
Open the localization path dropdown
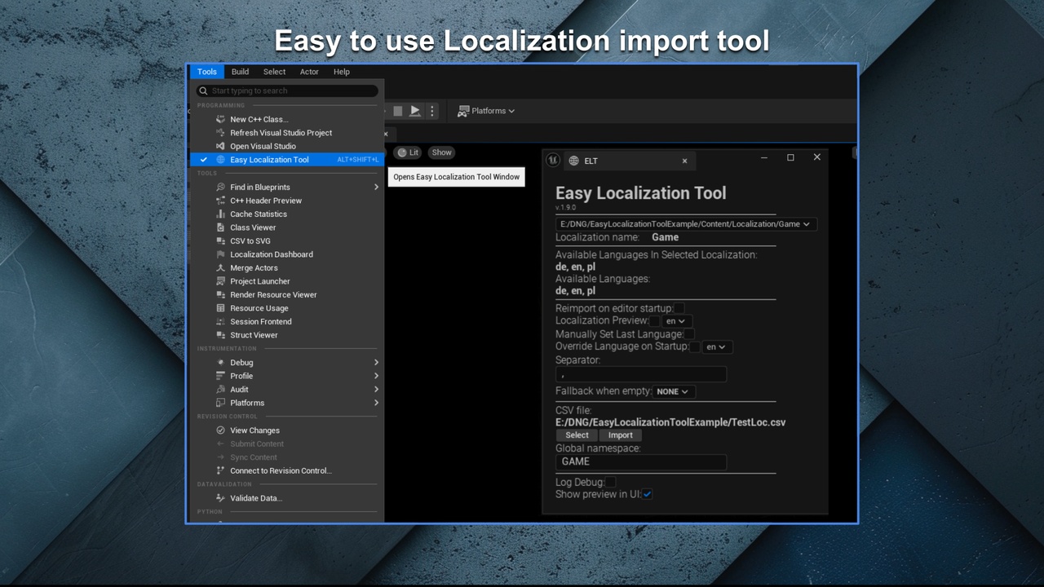(x=685, y=224)
